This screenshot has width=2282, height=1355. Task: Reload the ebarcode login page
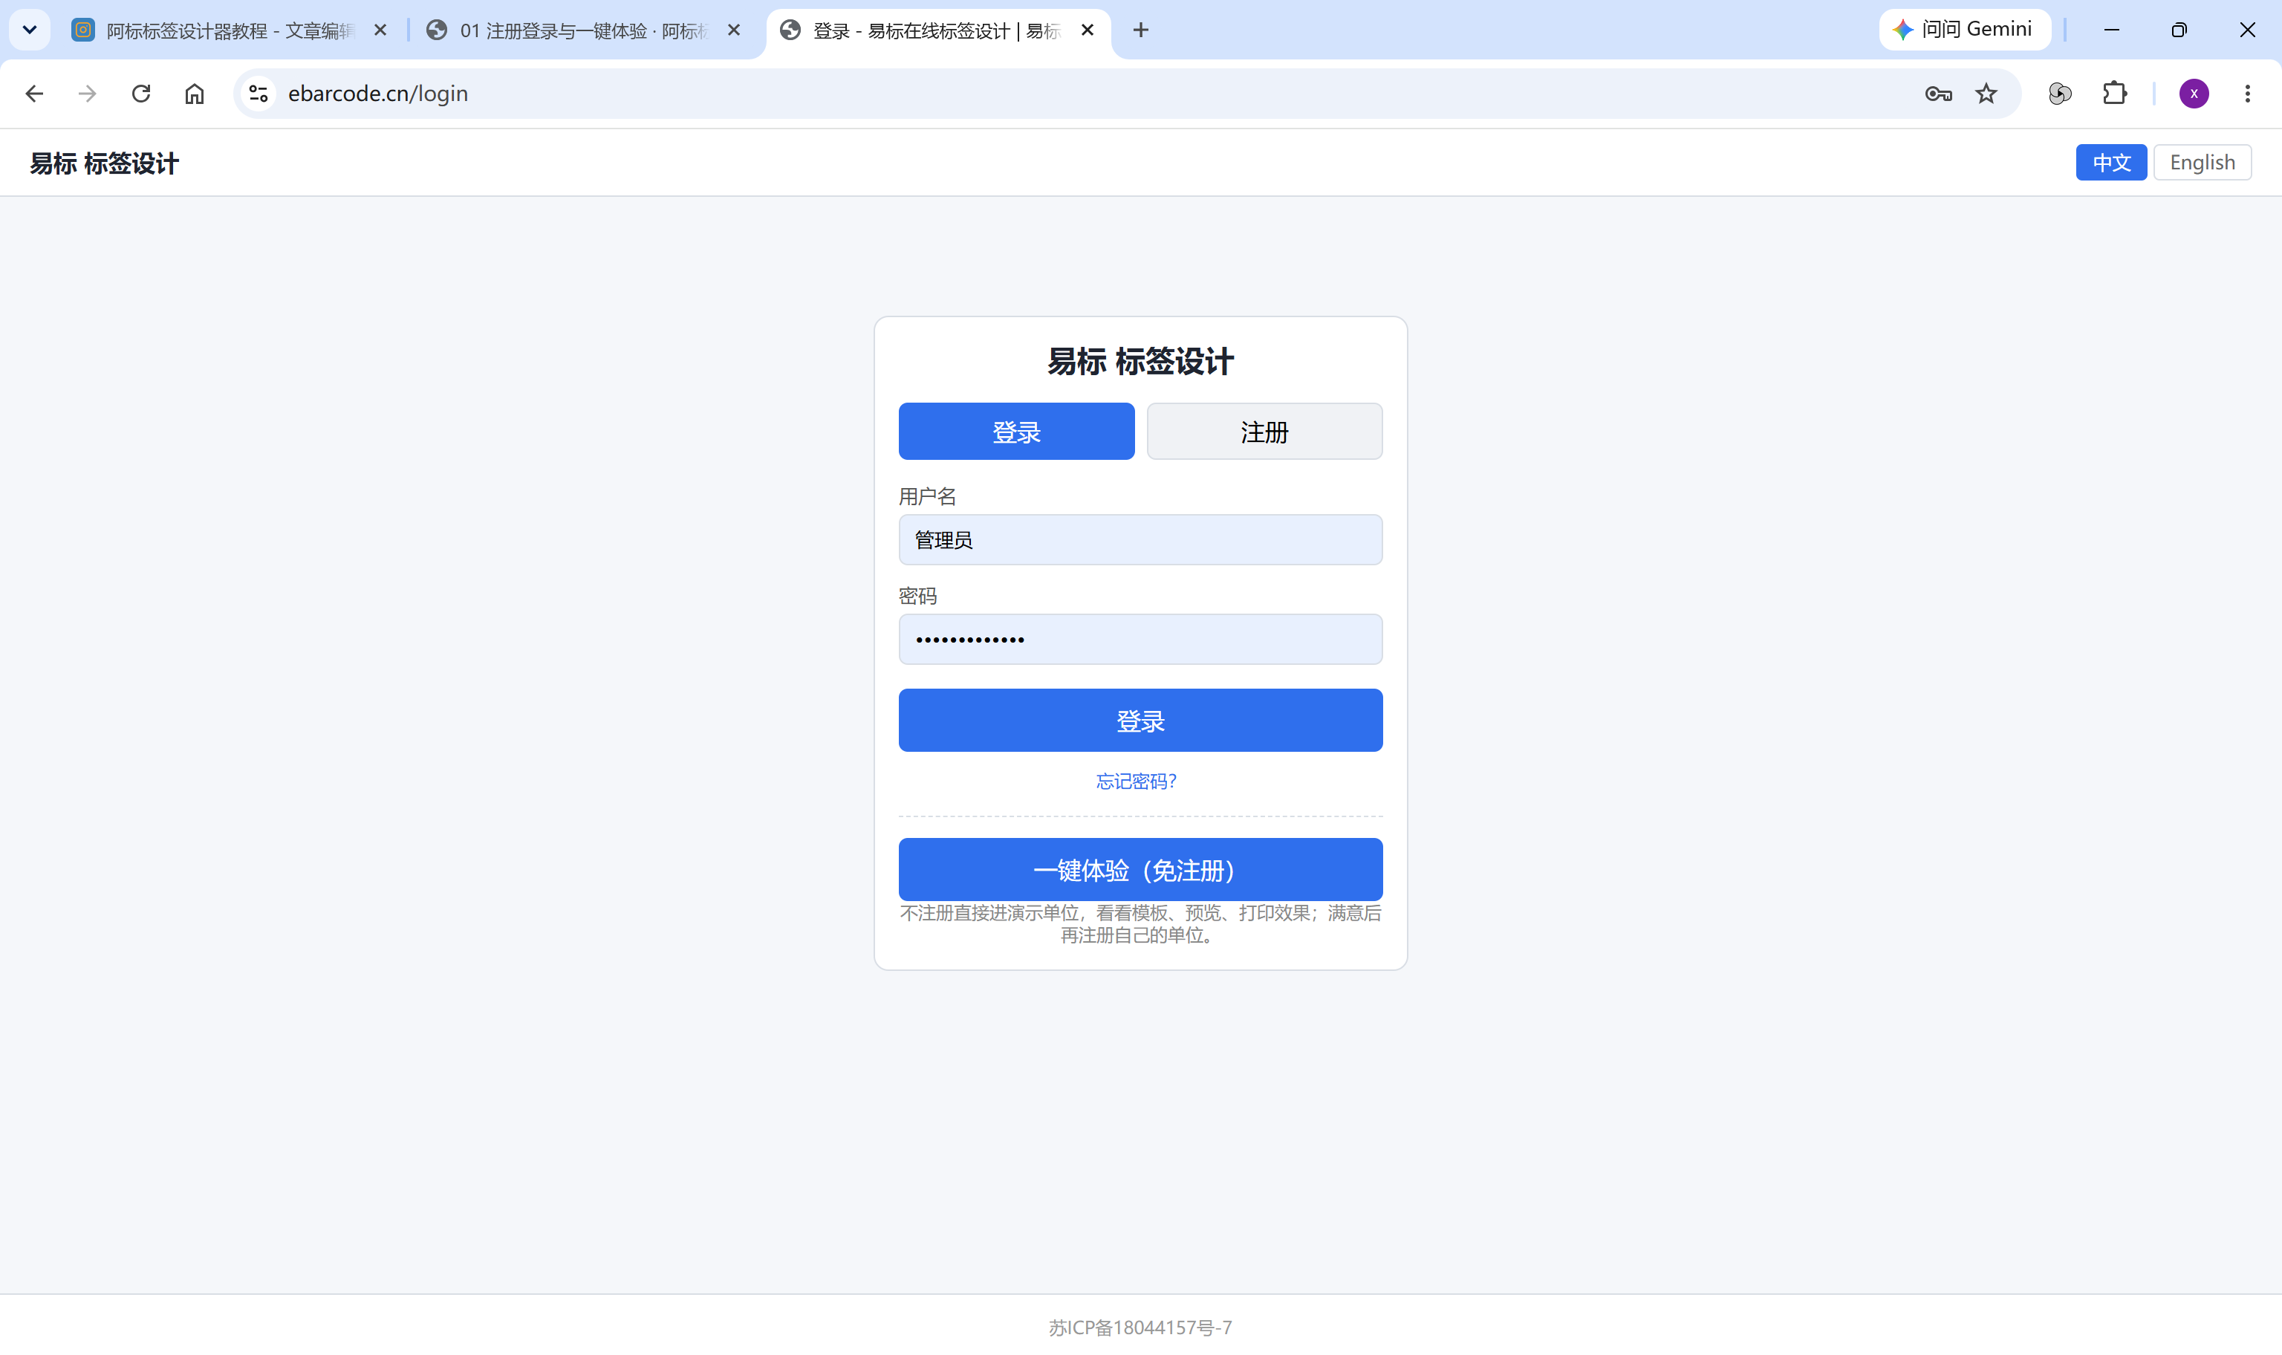(x=140, y=93)
